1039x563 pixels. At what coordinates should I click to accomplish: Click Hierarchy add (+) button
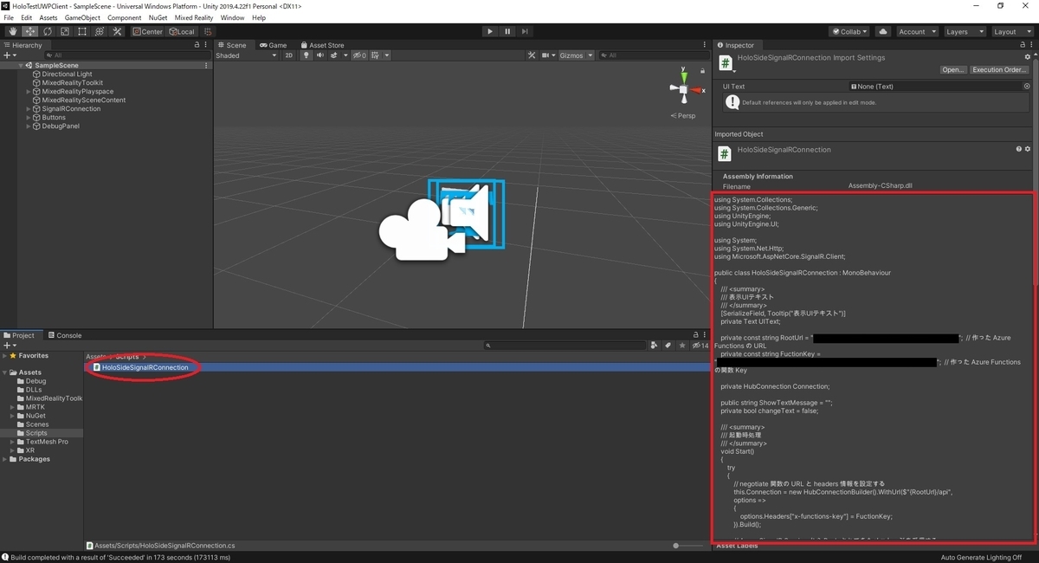(x=8, y=55)
